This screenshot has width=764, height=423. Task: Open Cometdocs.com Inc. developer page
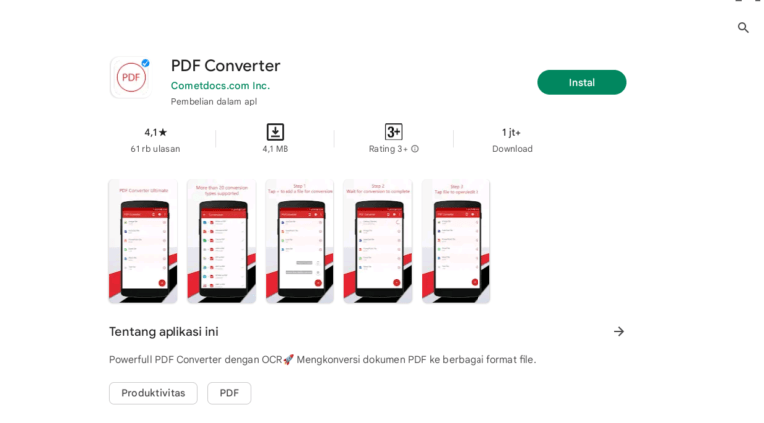tap(220, 86)
